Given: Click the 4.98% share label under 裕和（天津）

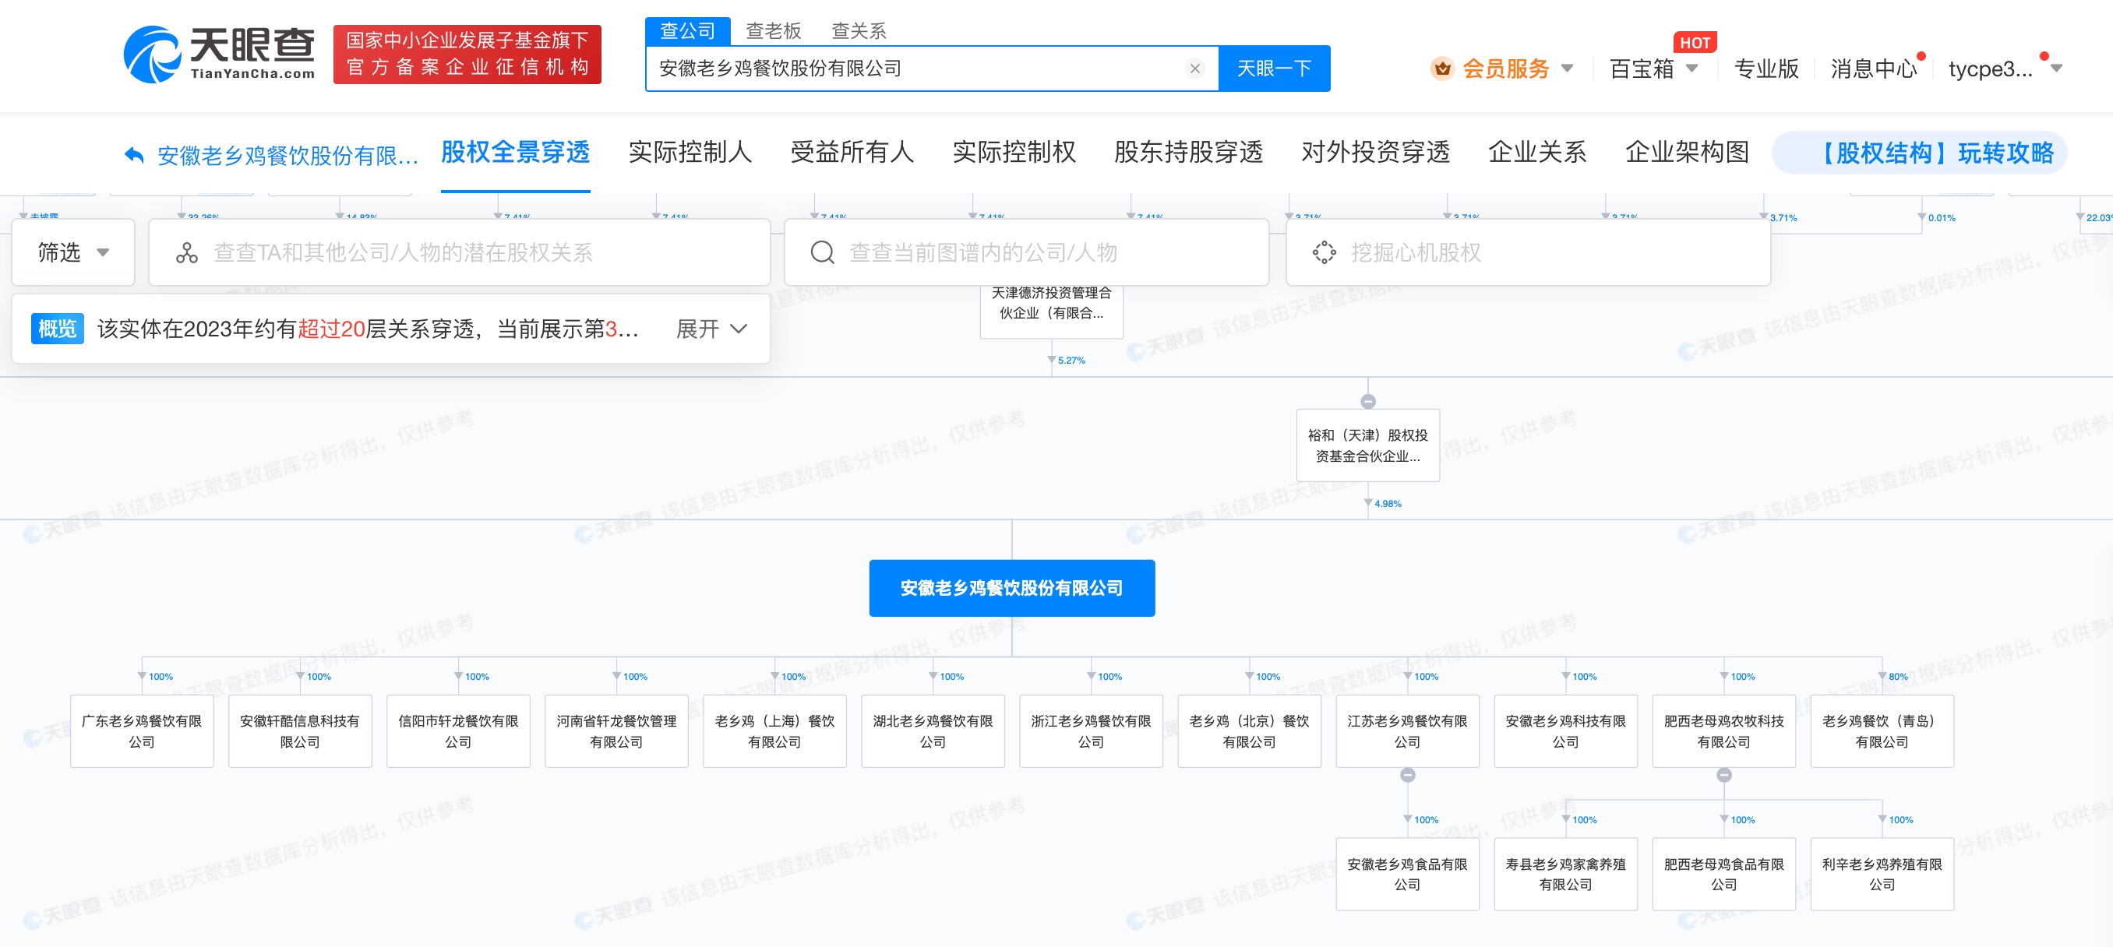Looking at the screenshot, I should pyautogui.click(x=1388, y=503).
